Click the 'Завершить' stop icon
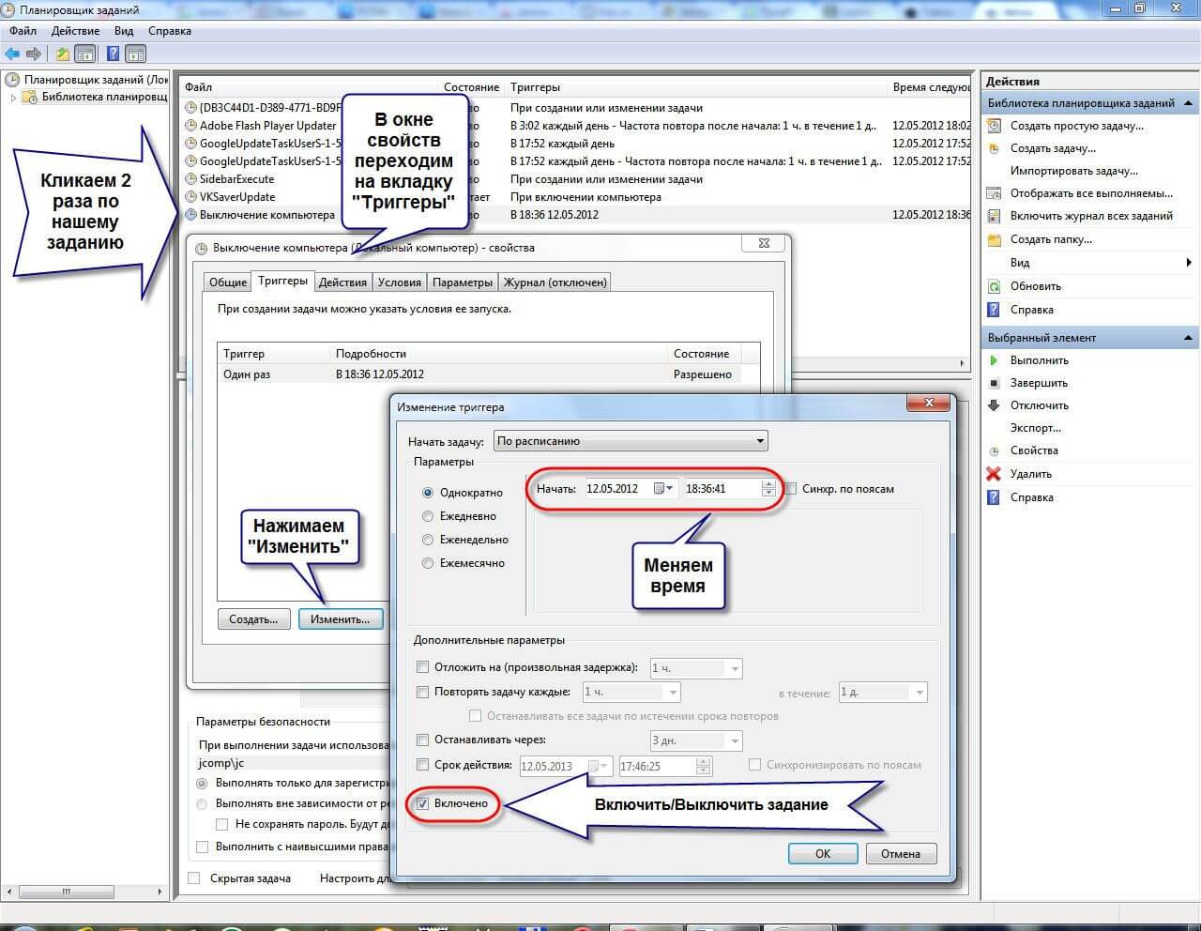The width and height of the screenshot is (1201, 931). pos(995,383)
